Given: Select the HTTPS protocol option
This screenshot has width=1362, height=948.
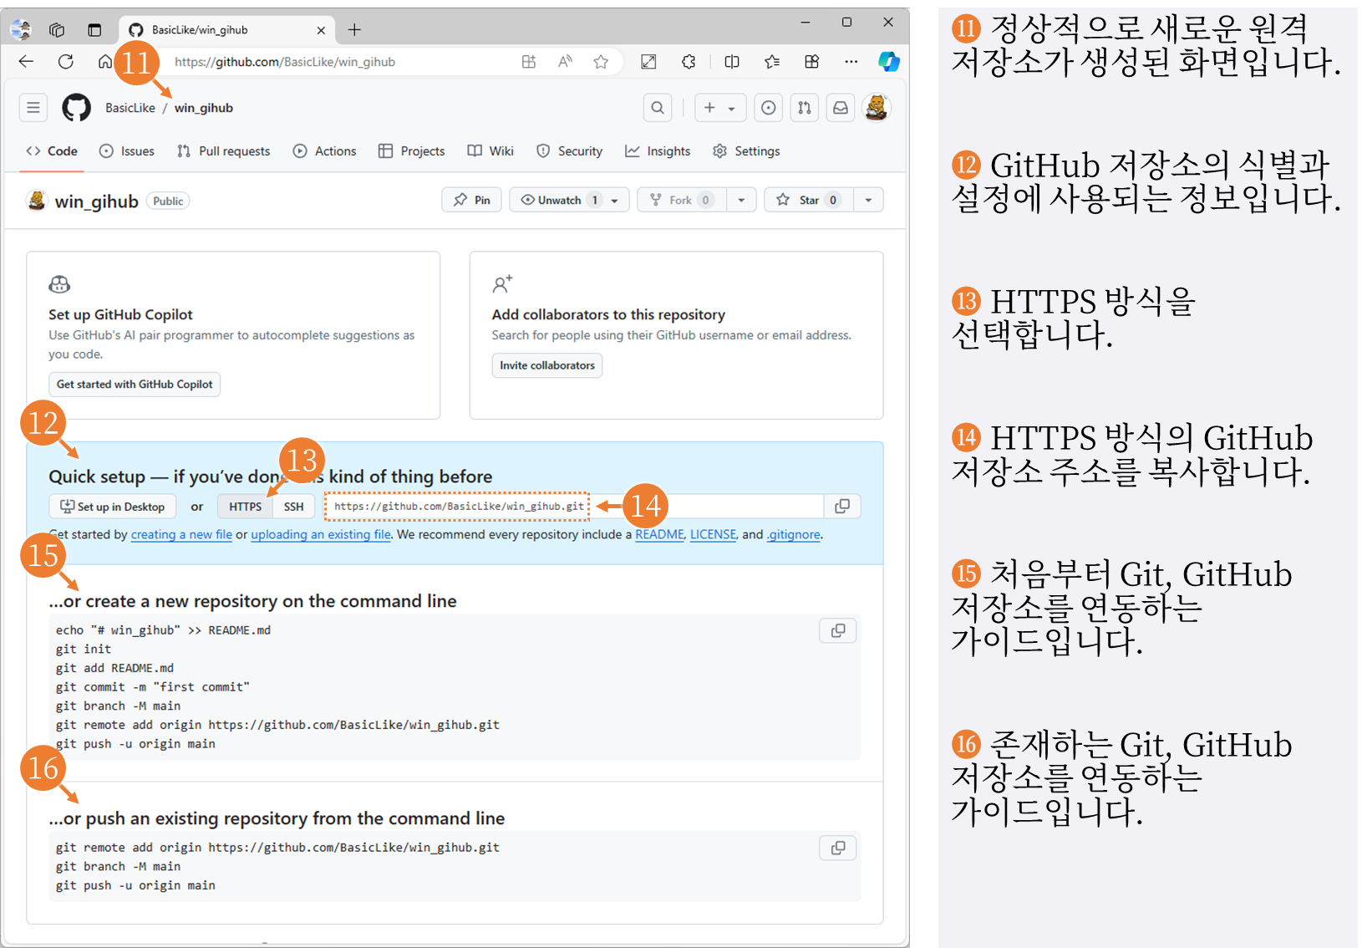Looking at the screenshot, I should click(246, 507).
